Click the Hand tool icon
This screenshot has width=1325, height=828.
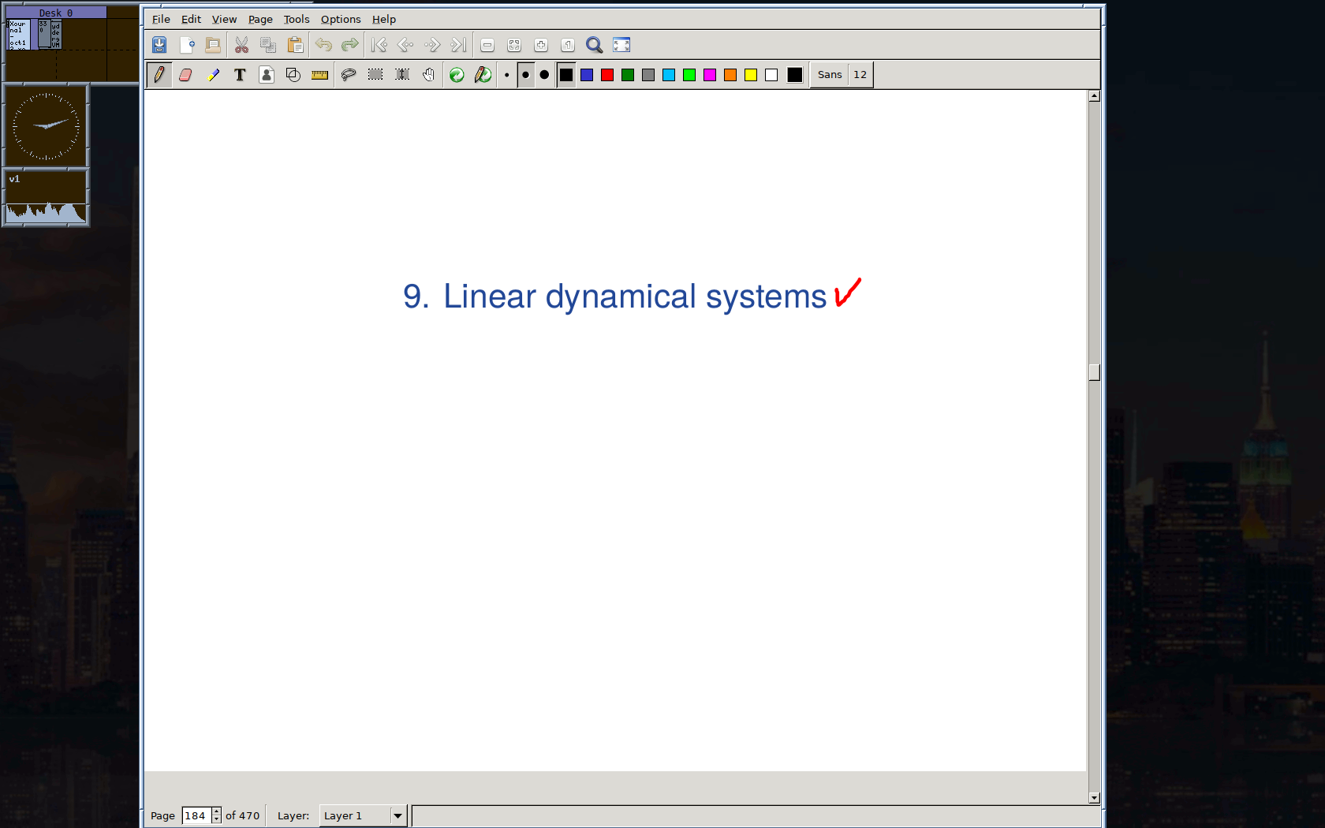(428, 75)
